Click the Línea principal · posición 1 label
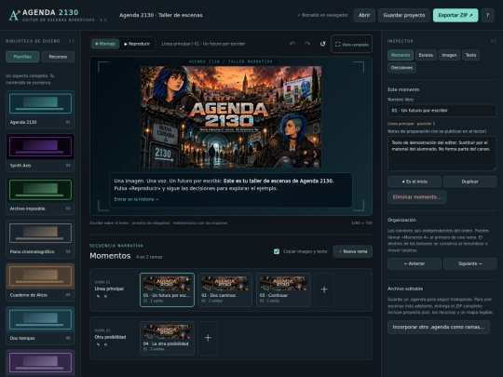Screen dimensions: 503x377 (x=412, y=124)
